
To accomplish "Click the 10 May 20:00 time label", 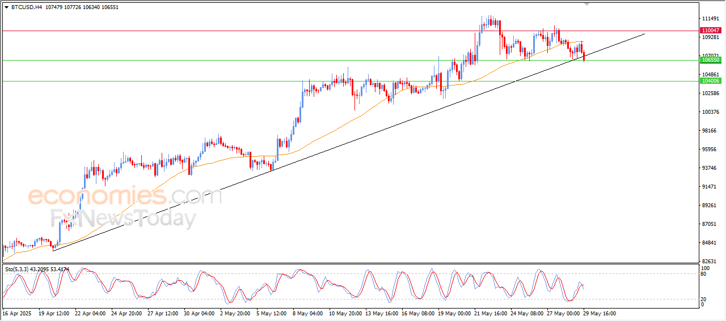I will (x=344, y=313).
